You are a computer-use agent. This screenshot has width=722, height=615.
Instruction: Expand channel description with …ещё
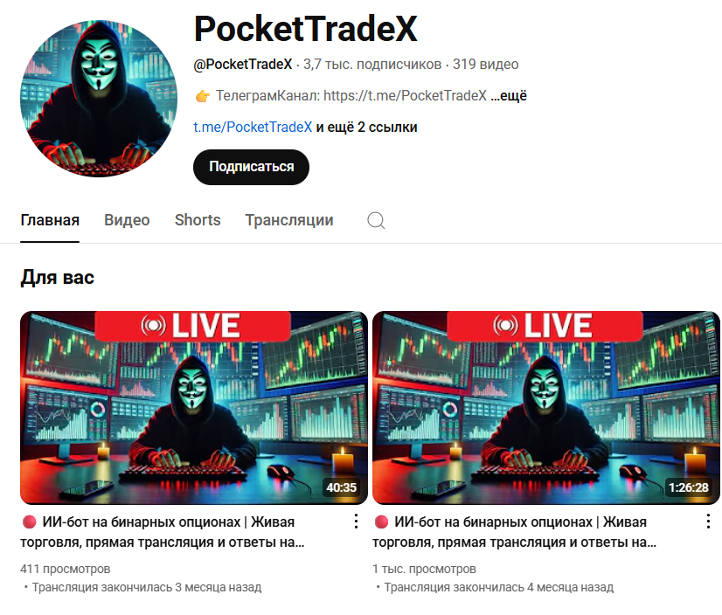509,96
